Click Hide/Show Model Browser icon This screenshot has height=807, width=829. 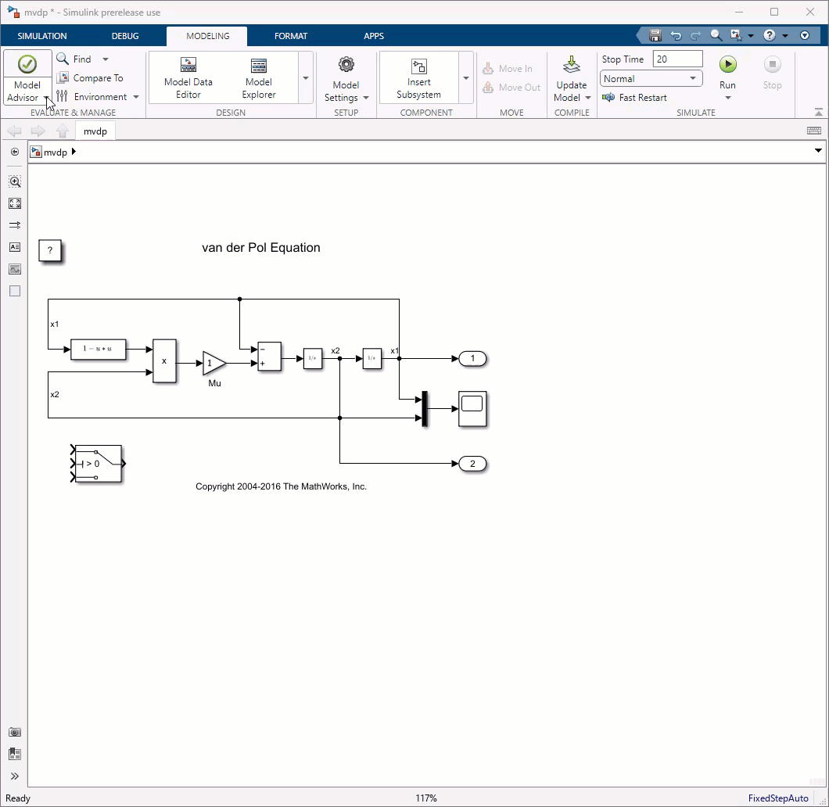pyautogui.click(x=15, y=152)
